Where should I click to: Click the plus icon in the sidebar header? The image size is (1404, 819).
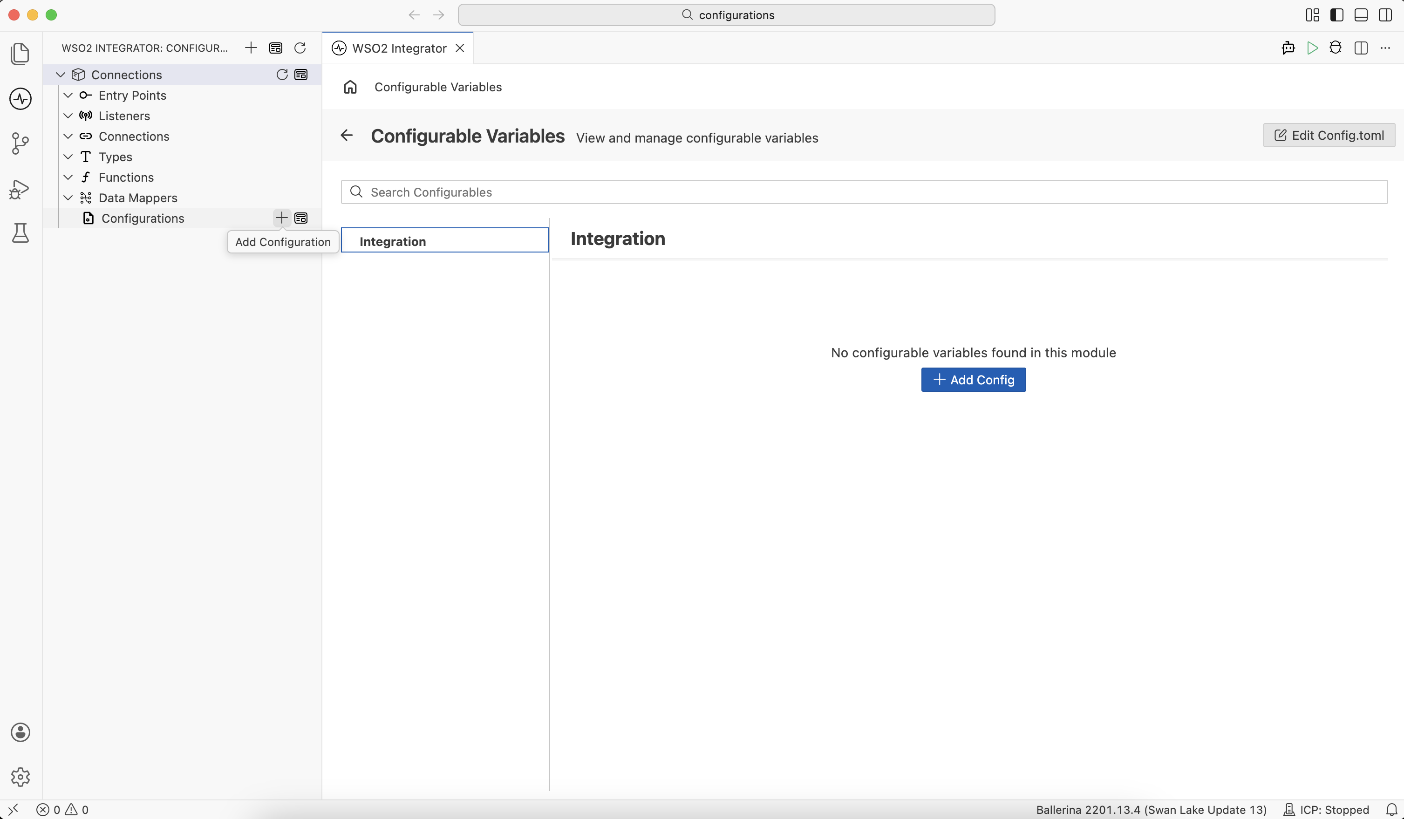click(x=251, y=48)
